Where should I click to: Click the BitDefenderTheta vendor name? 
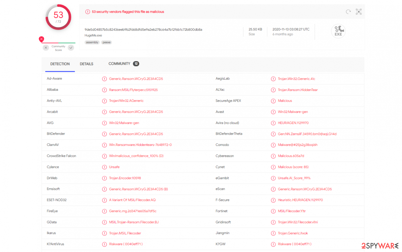click(x=229, y=134)
